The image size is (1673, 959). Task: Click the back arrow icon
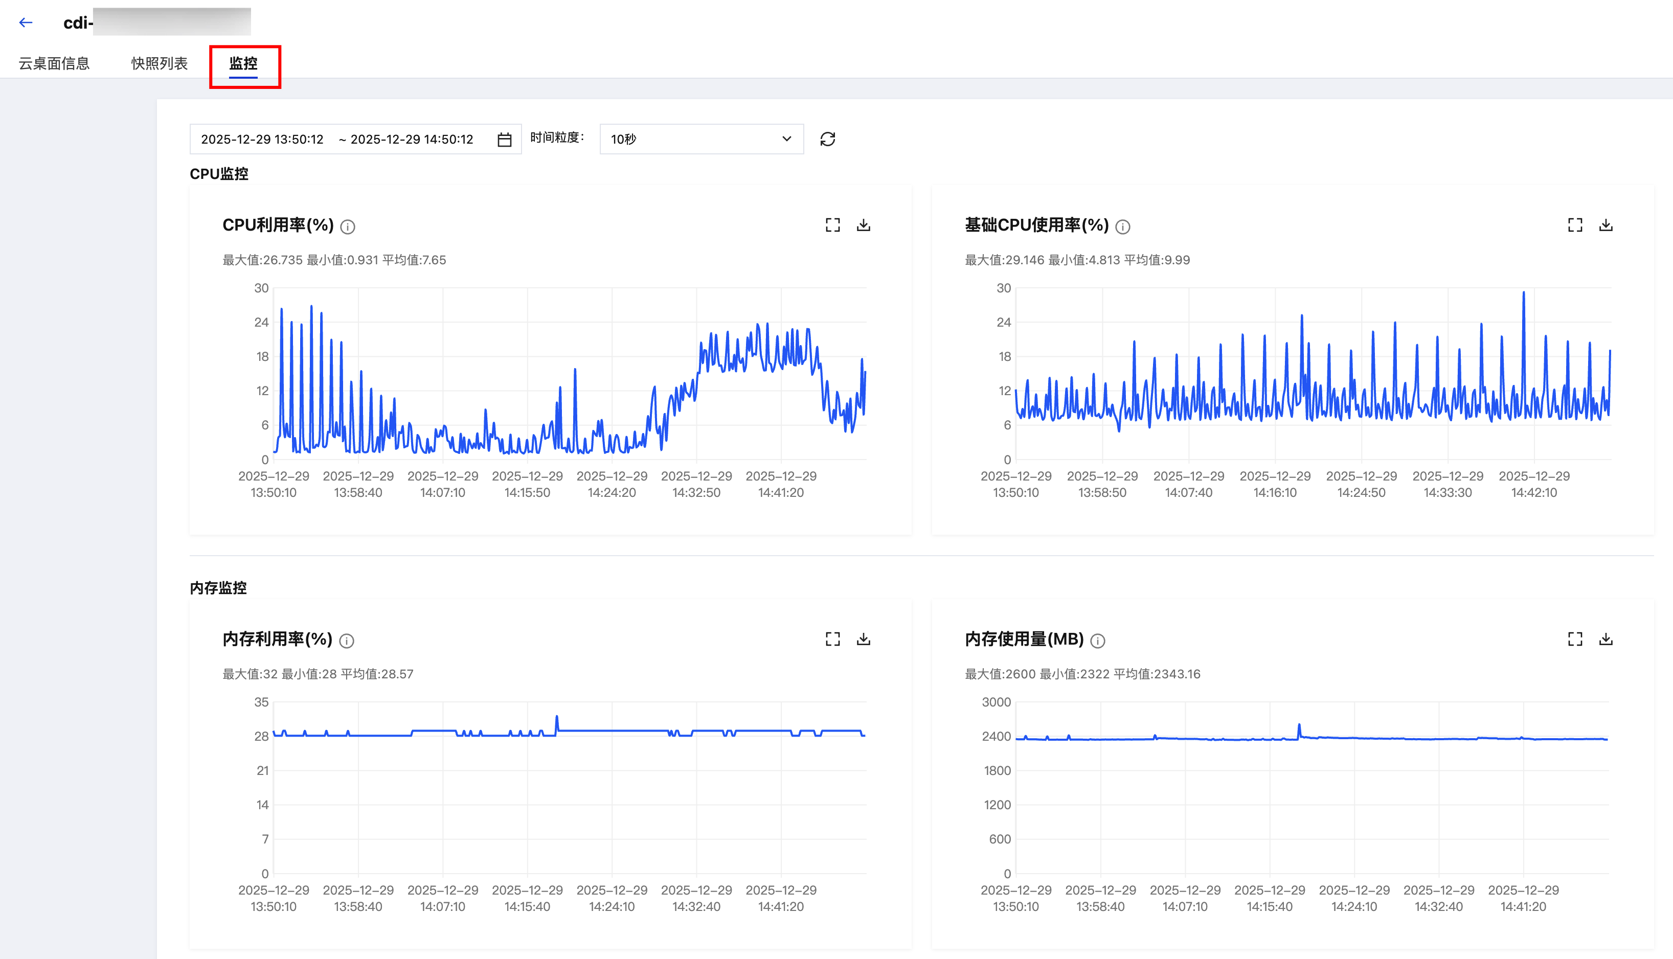tap(26, 22)
